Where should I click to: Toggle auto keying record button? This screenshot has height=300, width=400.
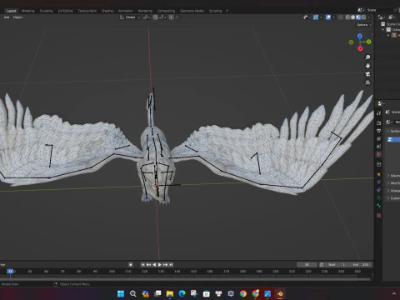click(131, 265)
